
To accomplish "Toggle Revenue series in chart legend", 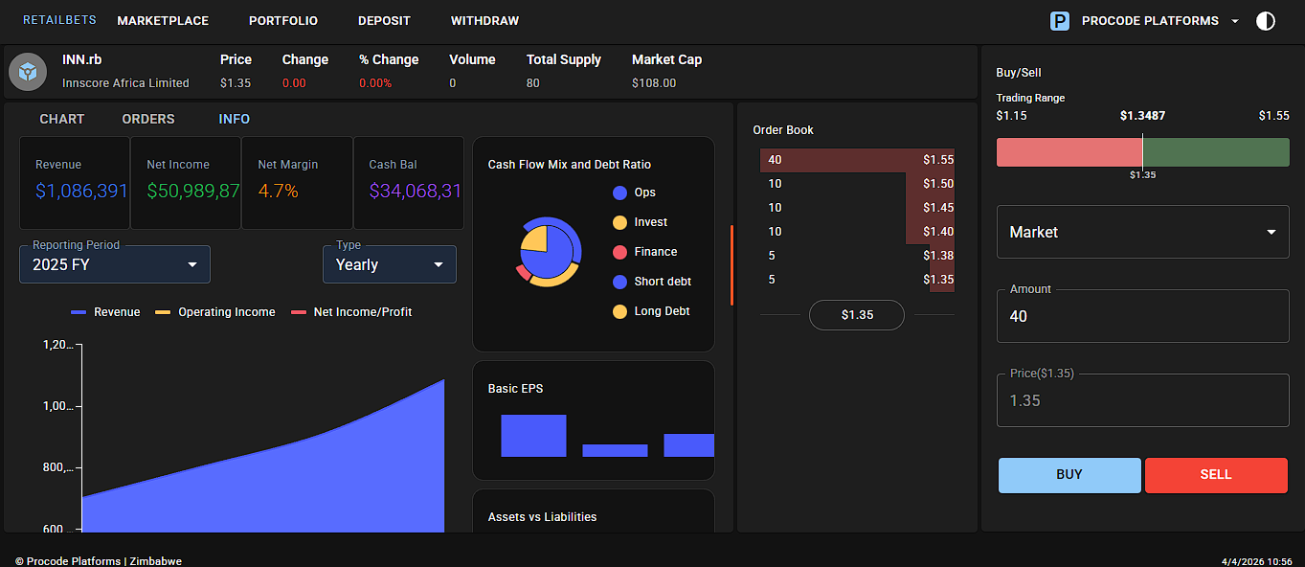I will coord(105,312).
